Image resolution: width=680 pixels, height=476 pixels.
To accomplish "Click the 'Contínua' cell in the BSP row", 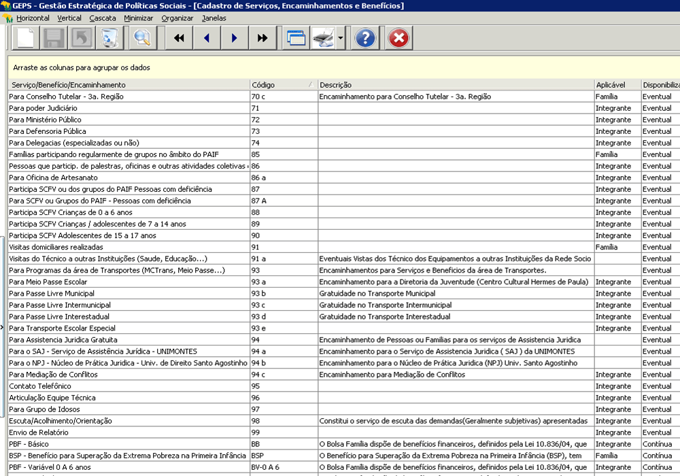I will [x=660, y=456].
